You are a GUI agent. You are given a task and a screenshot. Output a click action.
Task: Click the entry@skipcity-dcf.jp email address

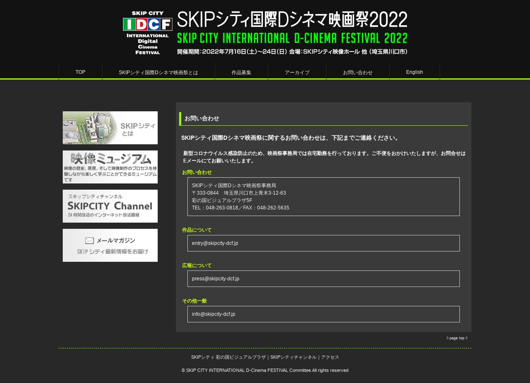(215, 243)
